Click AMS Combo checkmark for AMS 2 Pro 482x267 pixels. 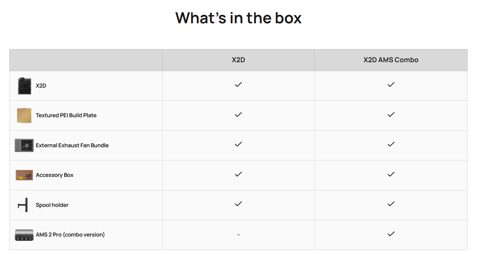coord(391,234)
